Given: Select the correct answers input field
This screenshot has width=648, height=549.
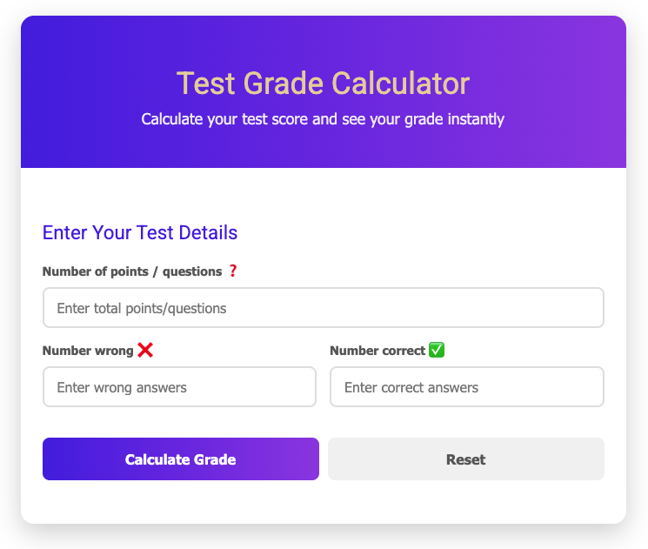Looking at the screenshot, I should [466, 387].
